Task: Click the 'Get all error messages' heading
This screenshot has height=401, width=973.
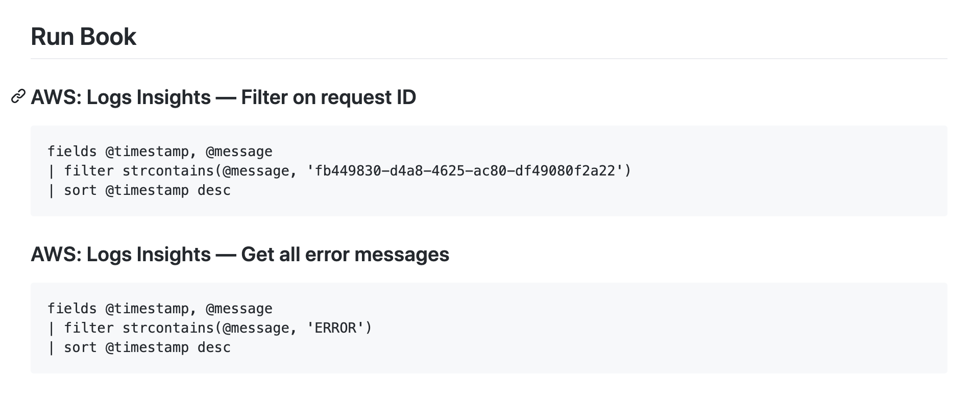Action: click(x=239, y=254)
